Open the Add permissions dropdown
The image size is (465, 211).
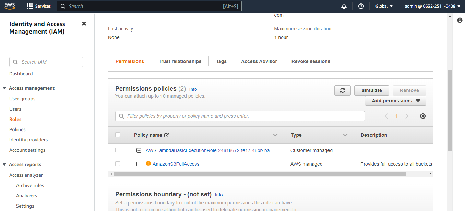[x=395, y=101]
